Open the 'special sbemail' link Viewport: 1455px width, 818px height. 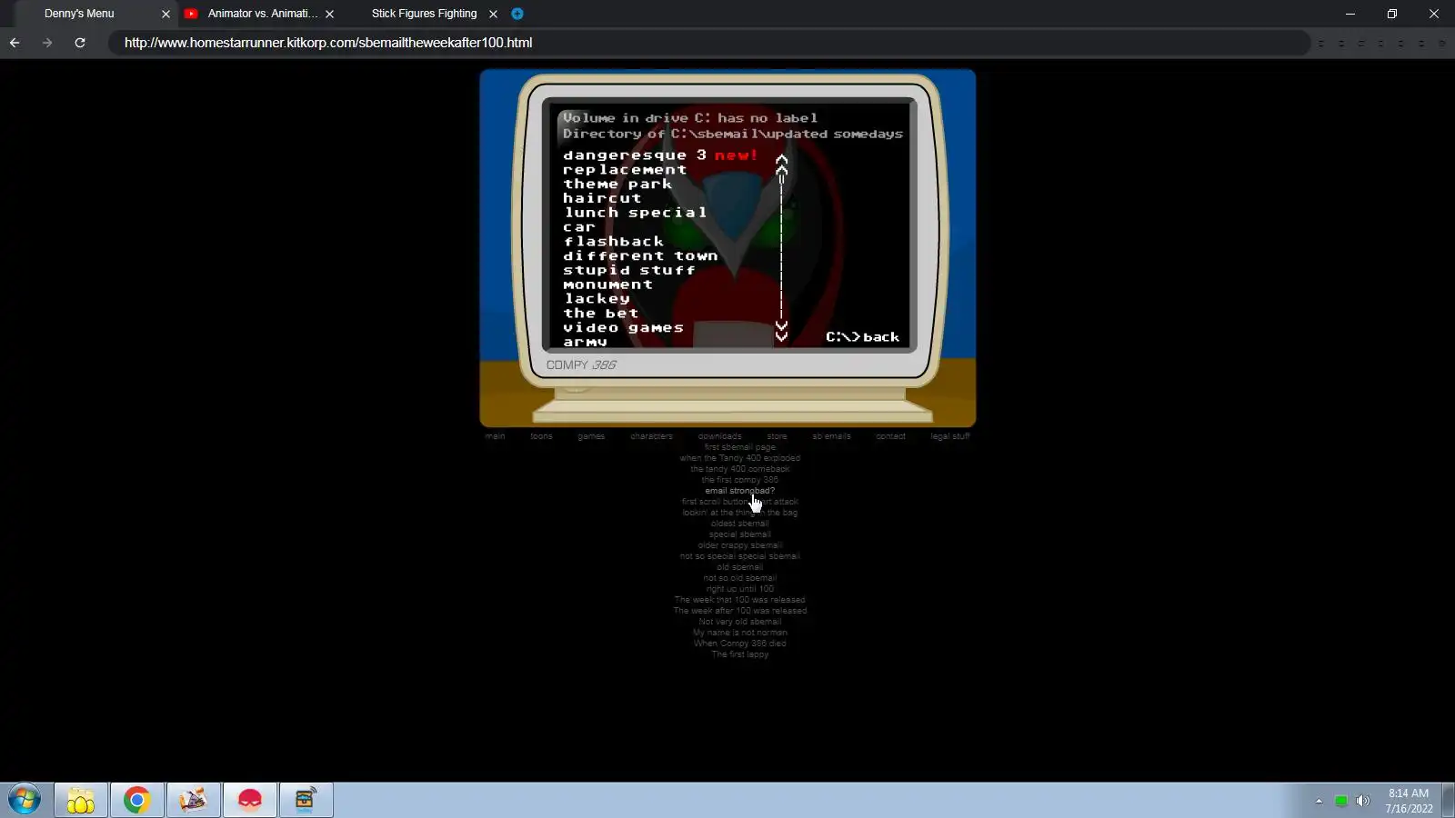click(x=740, y=534)
